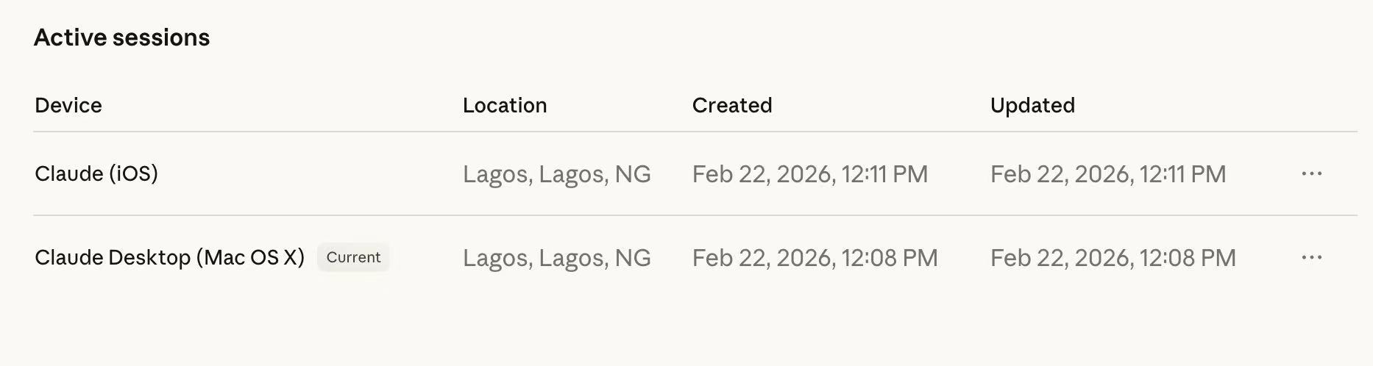Click the Desktop session's Lagos location
This screenshot has height=366, width=1373.
pos(557,258)
